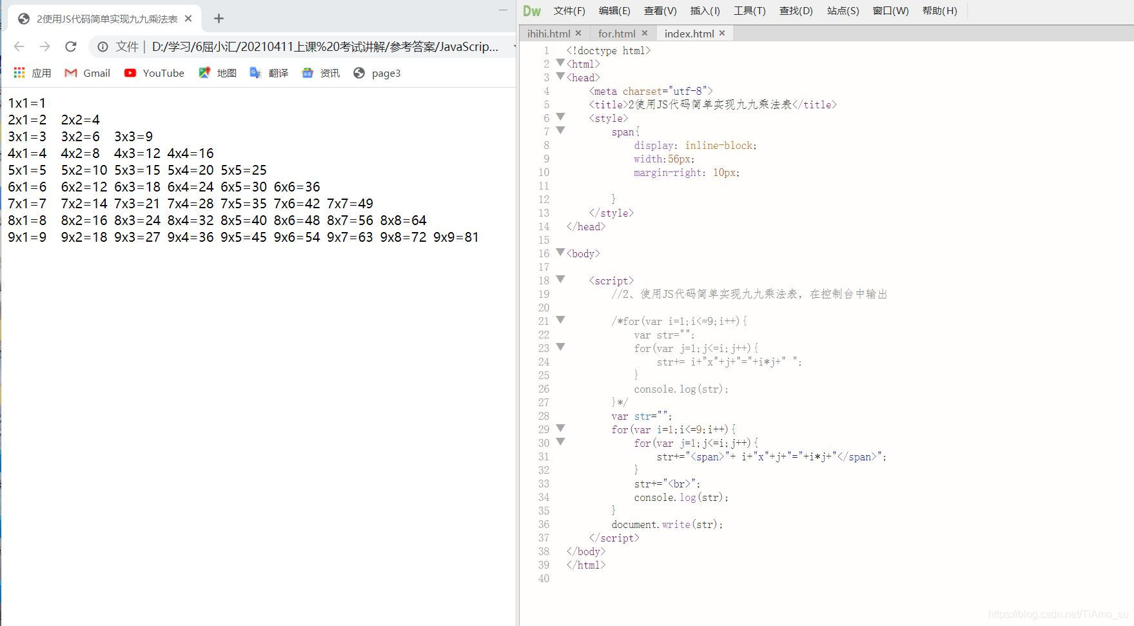This screenshot has width=1134, height=626.
Task: Open the 站点(S) menu
Action: pos(841,10)
